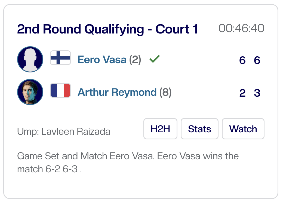Click seed number (8) beside Arthur Reymond

pyautogui.click(x=165, y=92)
